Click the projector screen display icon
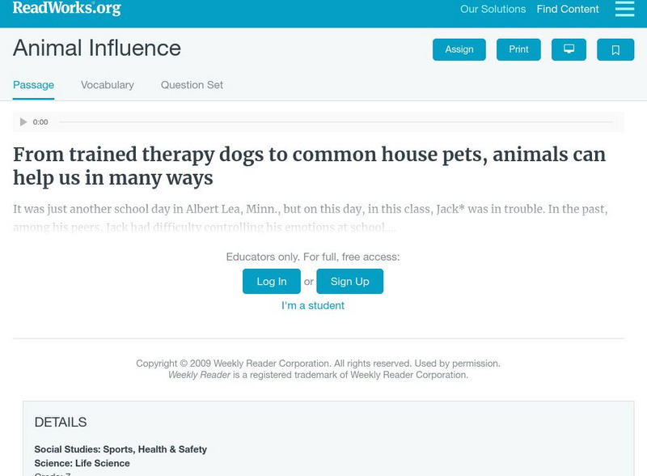This screenshot has width=647, height=476. 569,49
